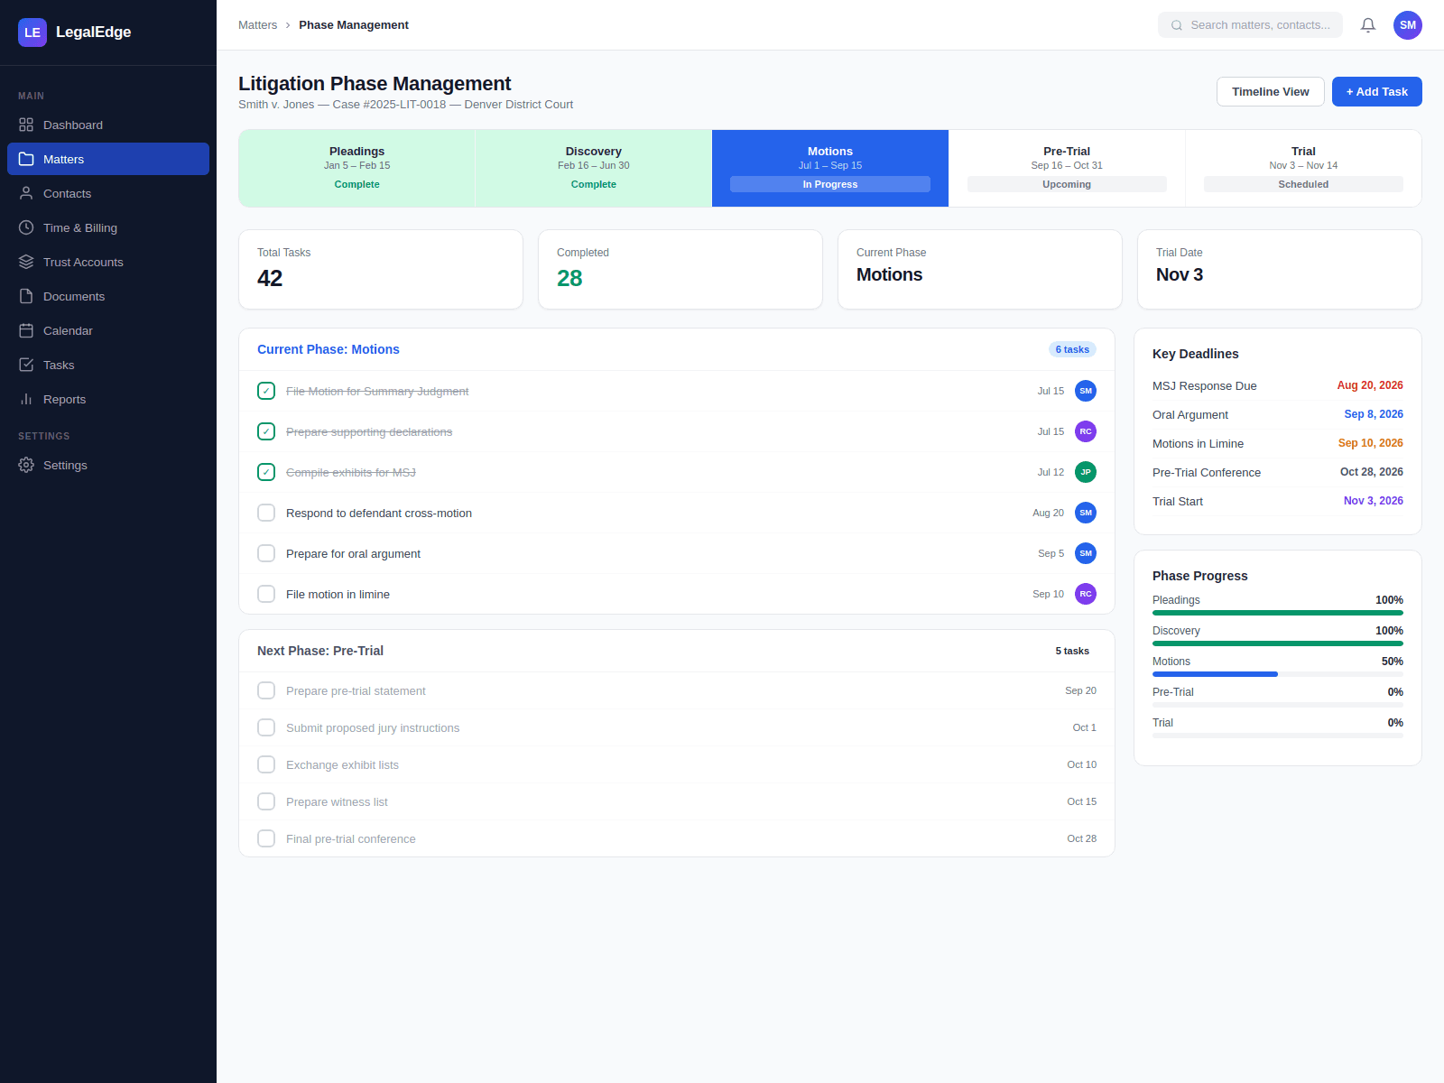Click the Time & Billing clock icon

point(26,227)
